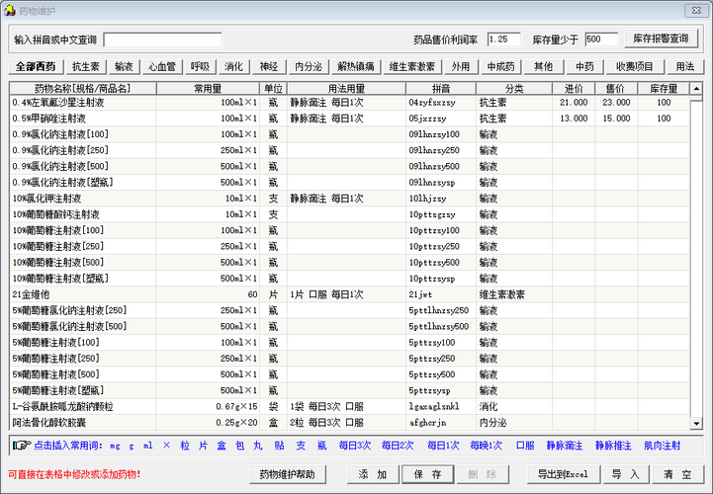
Task: Insert the common word 盒
Action: (x=222, y=446)
